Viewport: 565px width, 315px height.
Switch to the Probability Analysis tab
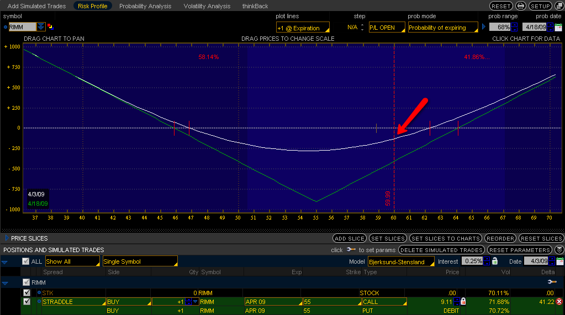point(145,6)
